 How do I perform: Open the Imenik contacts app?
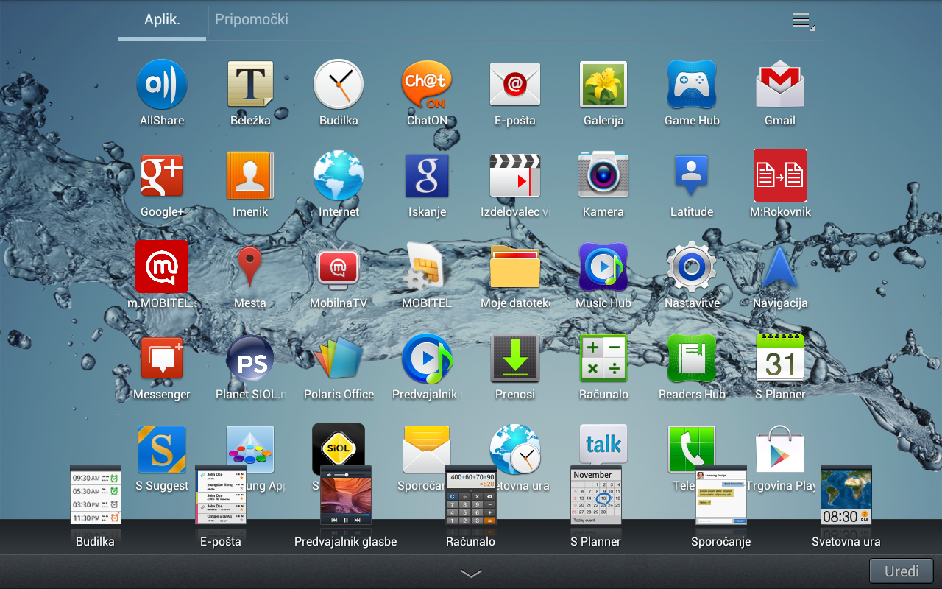250,176
